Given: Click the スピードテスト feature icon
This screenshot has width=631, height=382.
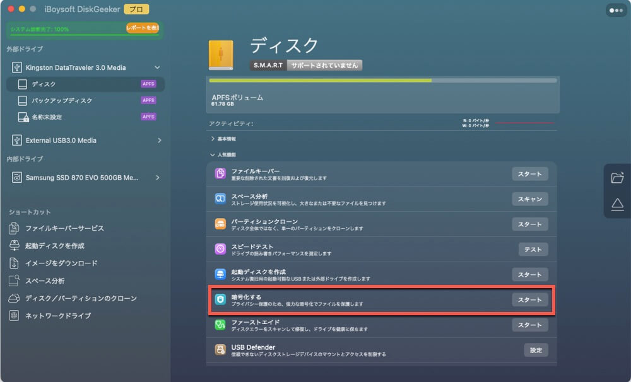Looking at the screenshot, I should pyautogui.click(x=220, y=249).
